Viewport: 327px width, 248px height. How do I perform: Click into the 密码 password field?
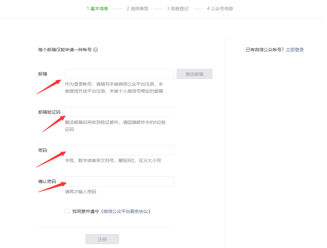pyautogui.click(x=119, y=150)
